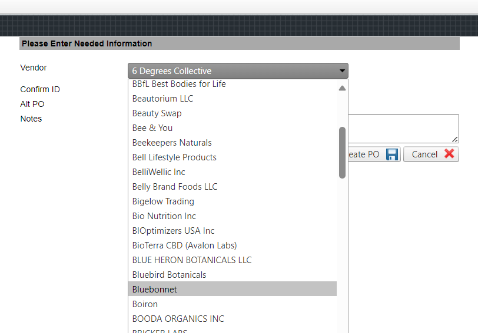The height and width of the screenshot is (333, 478).
Task: Select Bell Lifestyle Products option
Action: (233, 157)
